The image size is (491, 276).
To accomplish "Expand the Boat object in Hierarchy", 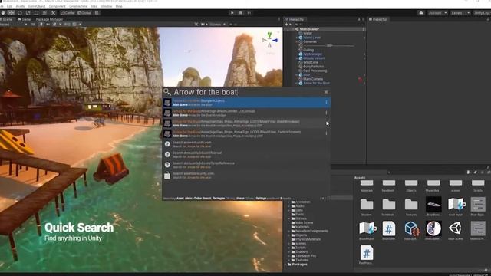I will click(297, 75).
